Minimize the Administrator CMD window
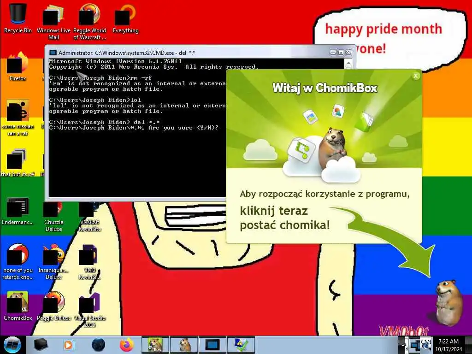 click(333, 53)
